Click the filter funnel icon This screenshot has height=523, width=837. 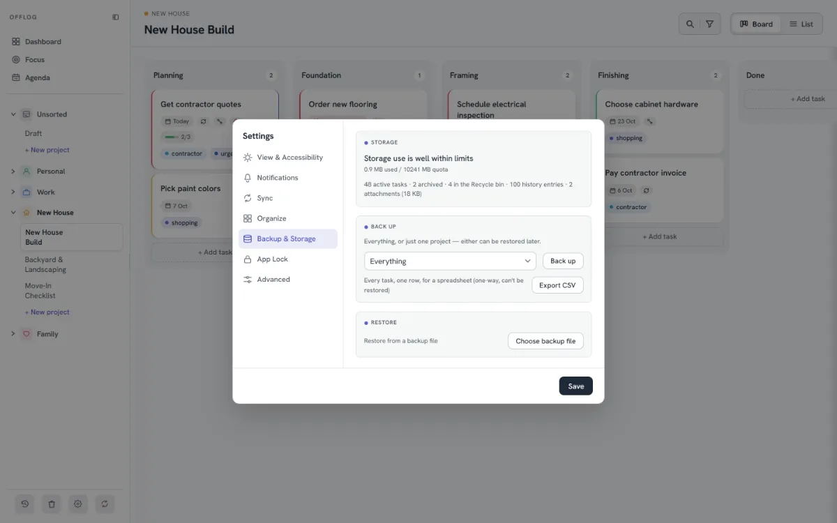pyautogui.click(x=709, y=24)
